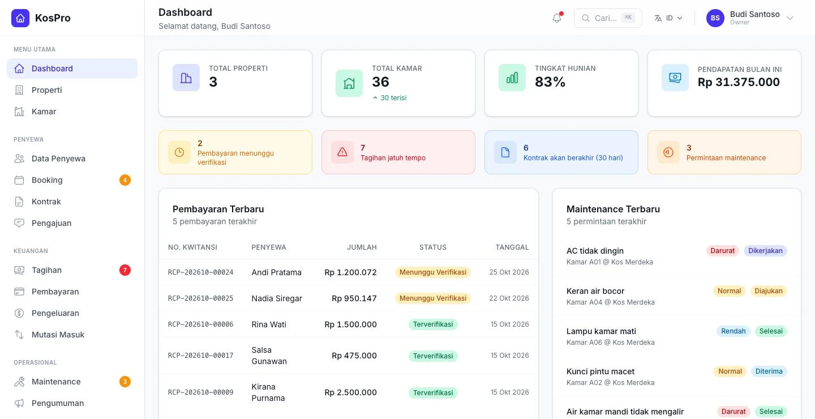Open the Tagihan jatuh tempo card
This screenshot has width=815, height=419.
click(398, 152)
